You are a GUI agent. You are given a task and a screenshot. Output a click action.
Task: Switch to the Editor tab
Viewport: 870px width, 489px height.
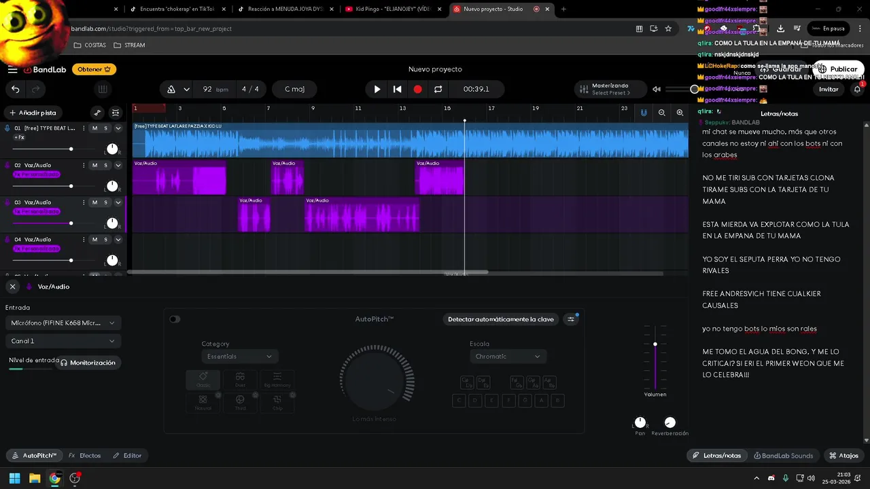pyautogui.click(x=127, y=456)
